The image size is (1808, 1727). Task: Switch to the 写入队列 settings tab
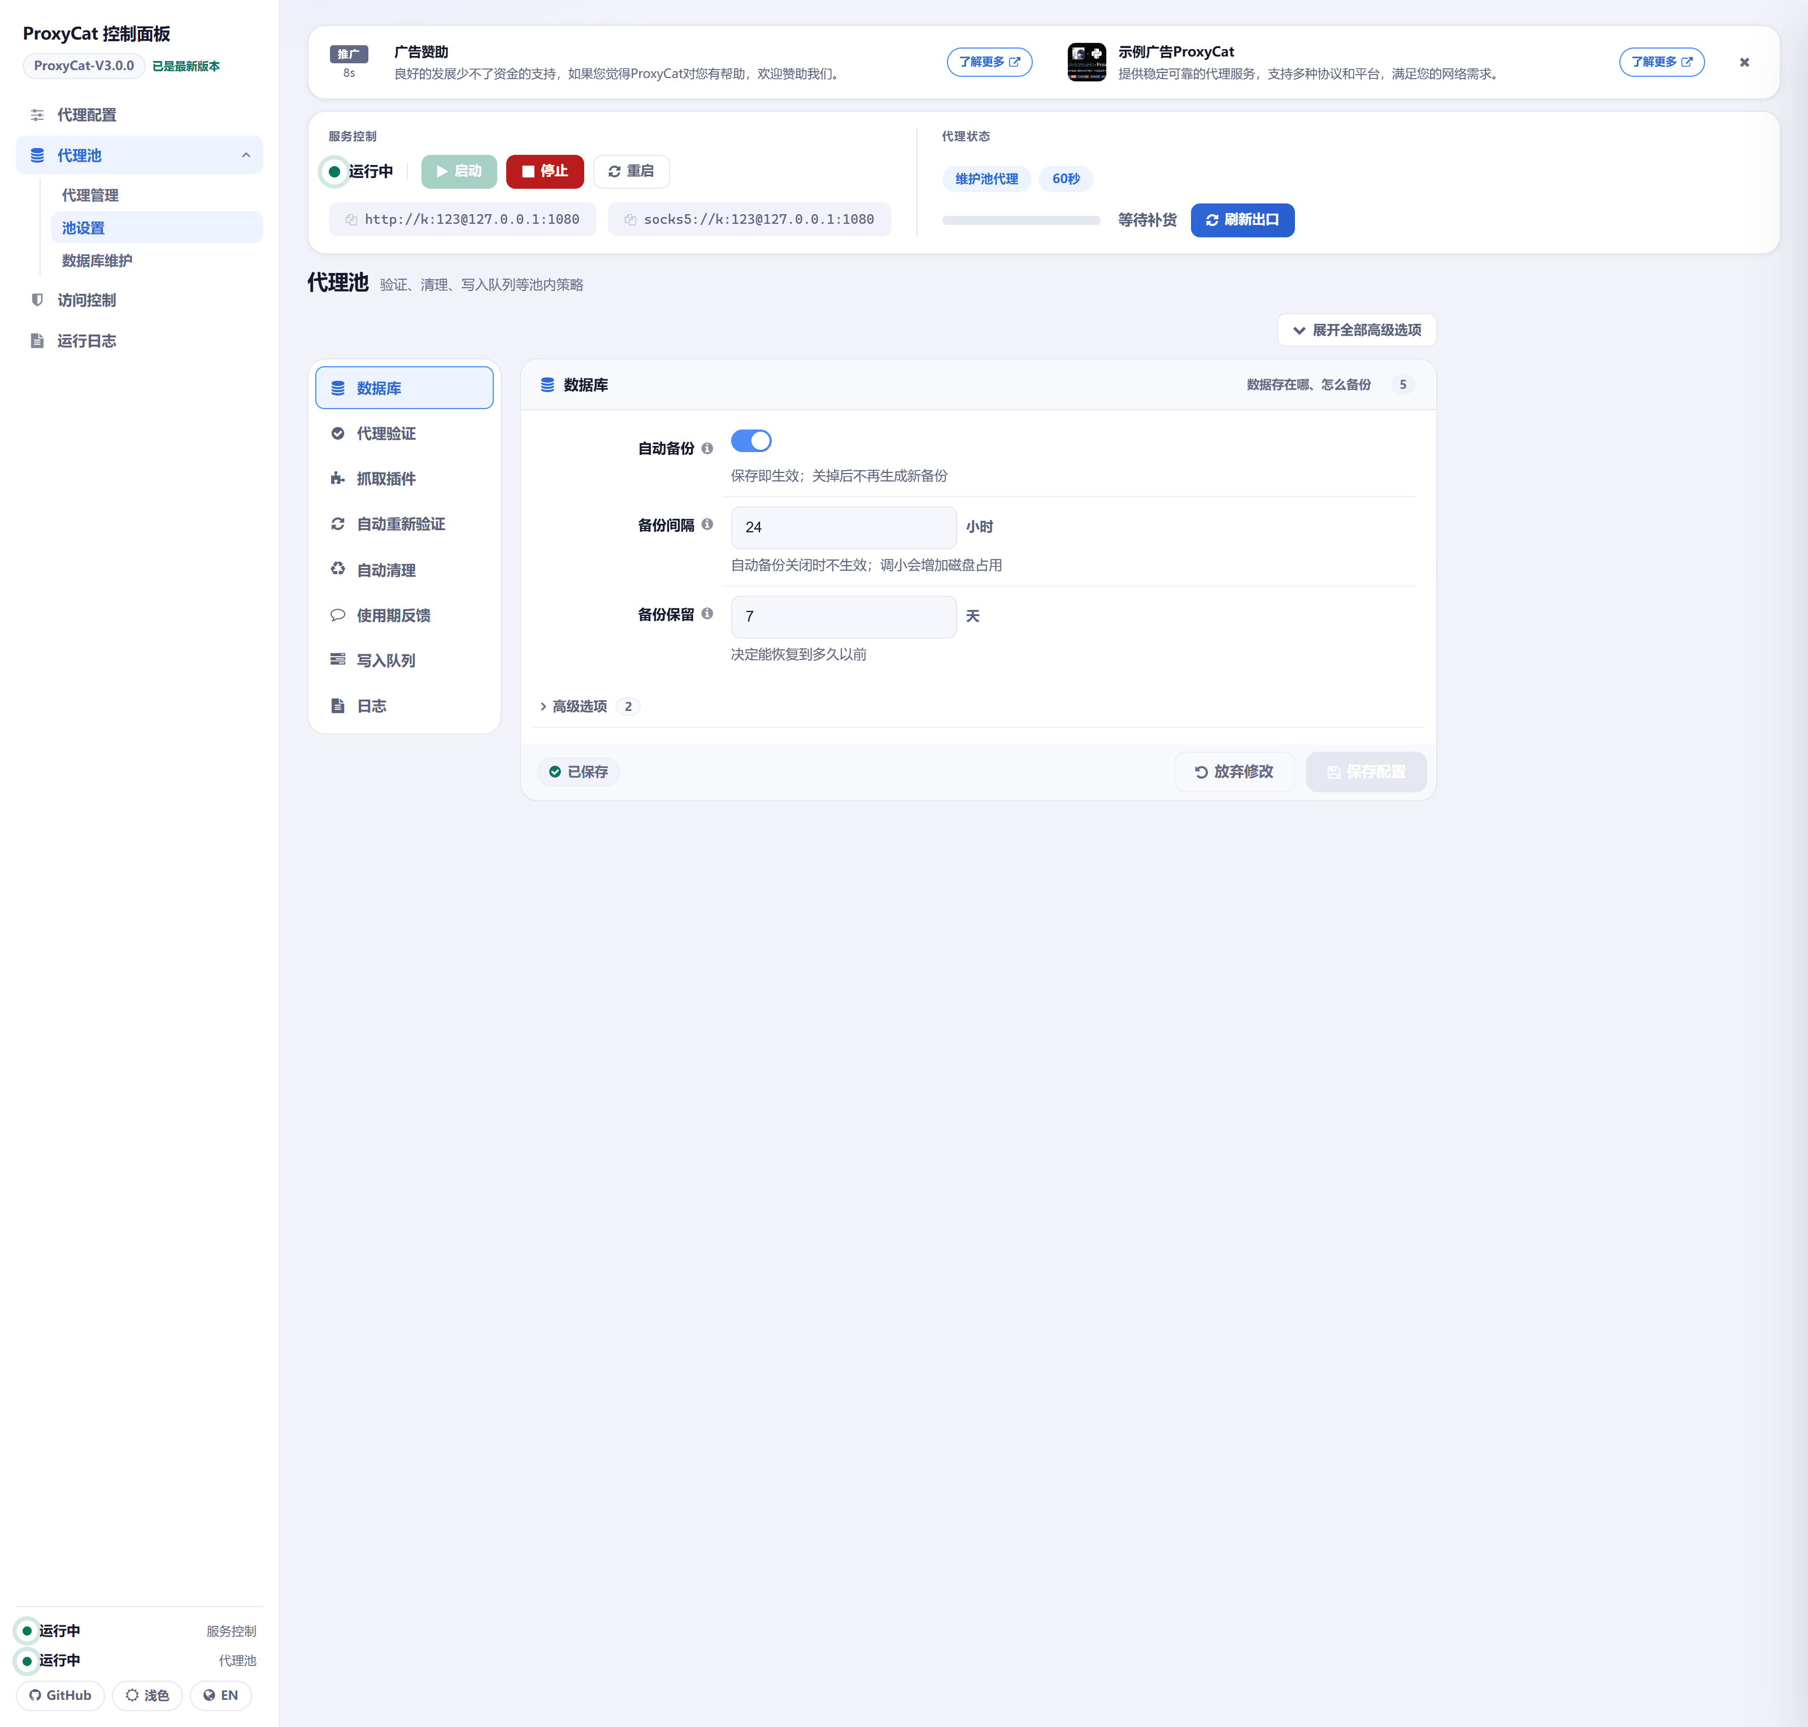[x=404, y=660]
